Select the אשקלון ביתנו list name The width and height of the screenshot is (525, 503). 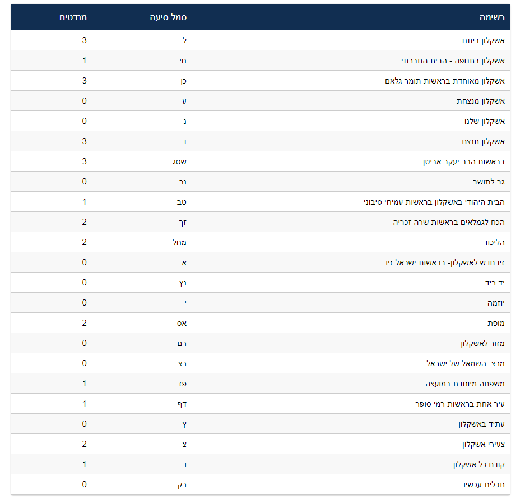(482, 40)
